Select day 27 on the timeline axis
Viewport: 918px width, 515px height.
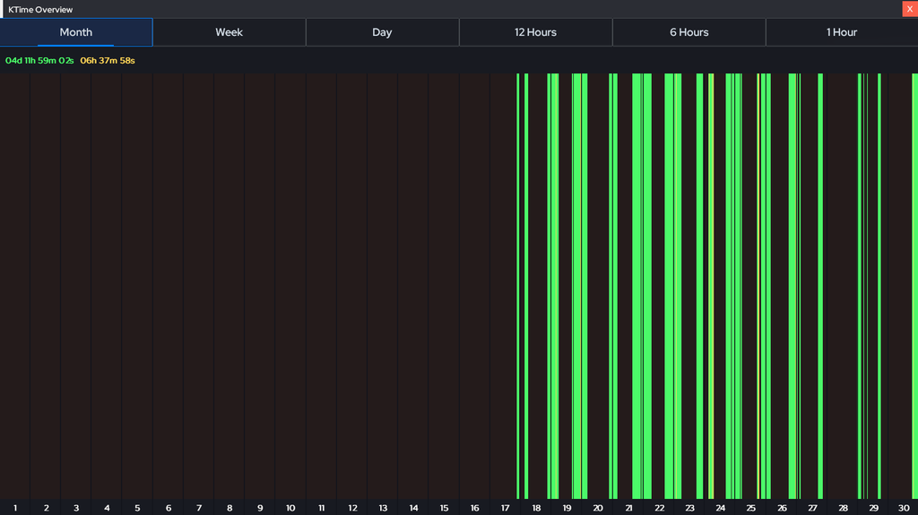click(x=812, y=508)
